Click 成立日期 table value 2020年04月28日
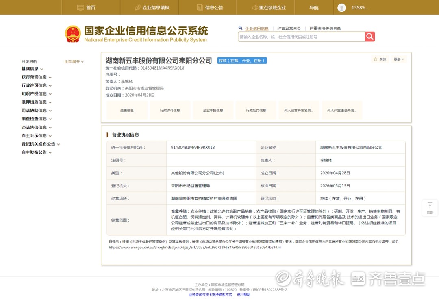Screen dimensions: 439x302 [x=335, y=173]
